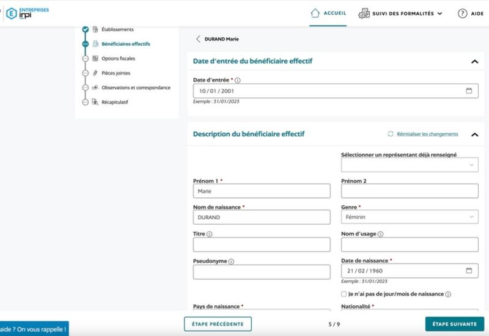The height and width of the screenshot is (336, 489).
Task: Click the Étape précédente button
Action: [x=218, y=324]
